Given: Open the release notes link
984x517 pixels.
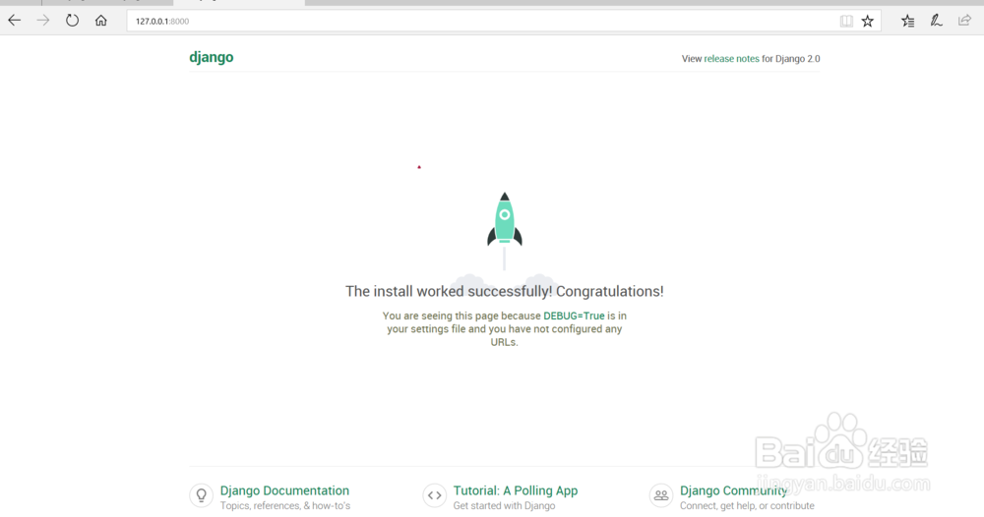Looking at the screenshot, I should (x=731, y=59).
